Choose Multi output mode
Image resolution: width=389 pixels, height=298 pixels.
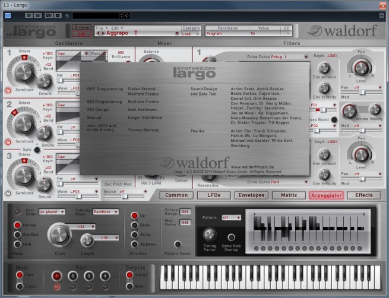pyautogui.click(x=129, y=287)
